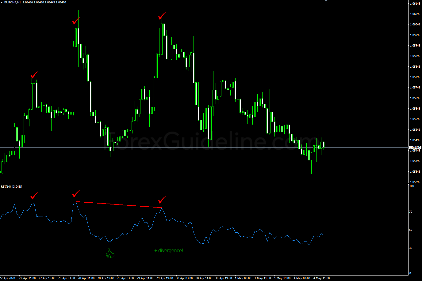This screenshot has width=422, height=281.
Task: Click the 30 Apr 03:00 time label
Action: (184, 278)
